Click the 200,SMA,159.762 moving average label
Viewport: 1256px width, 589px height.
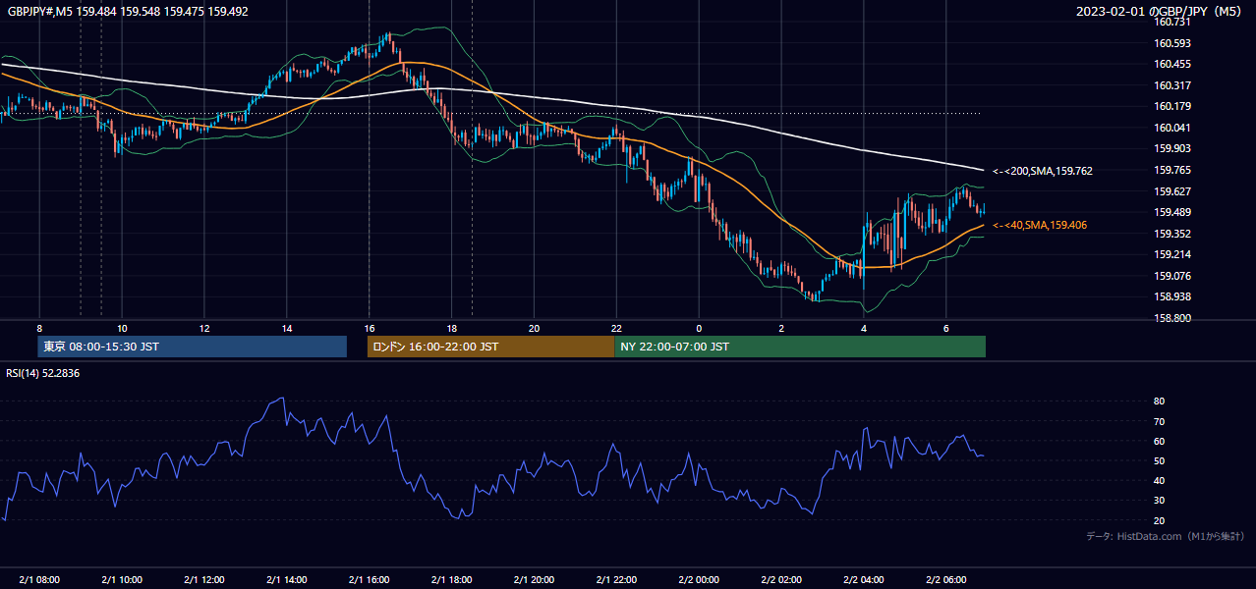[1043, 171]
